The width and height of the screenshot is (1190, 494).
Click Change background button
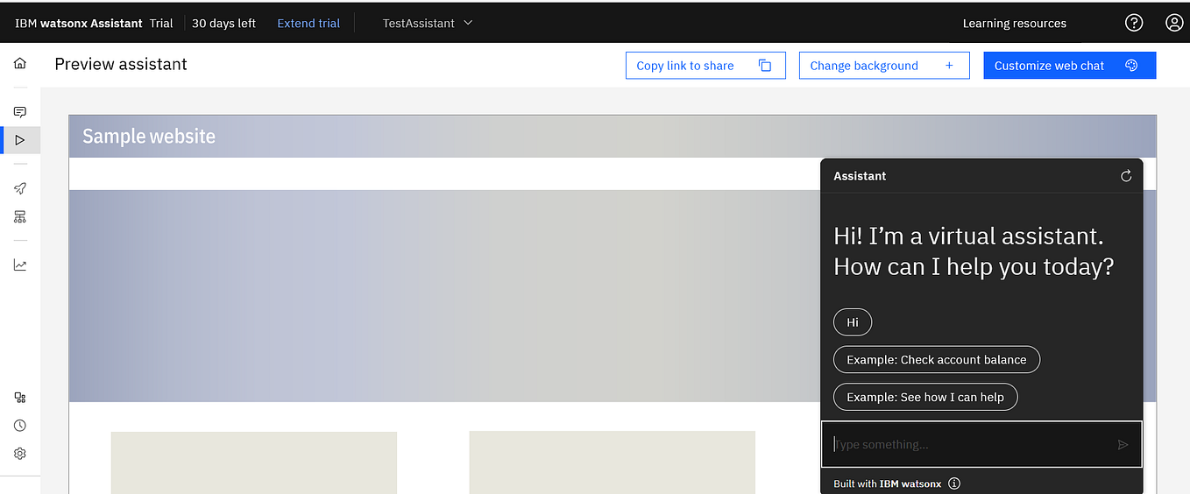(884, 66)
